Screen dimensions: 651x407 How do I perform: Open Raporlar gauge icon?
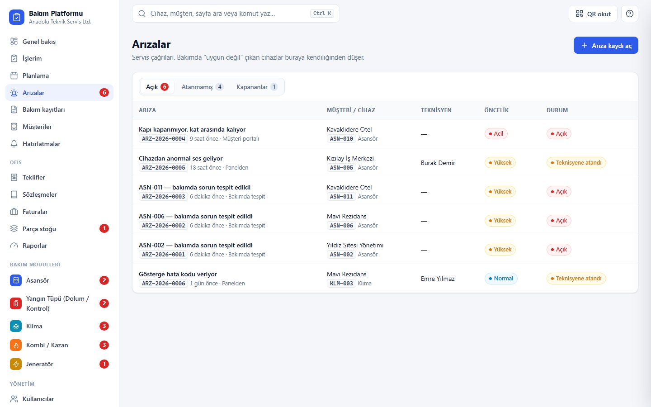click(x=14, y=246)
